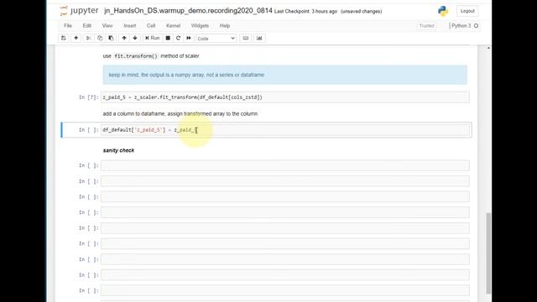
Task: Restart the kernel icon
Action: (x=178, y=38)
